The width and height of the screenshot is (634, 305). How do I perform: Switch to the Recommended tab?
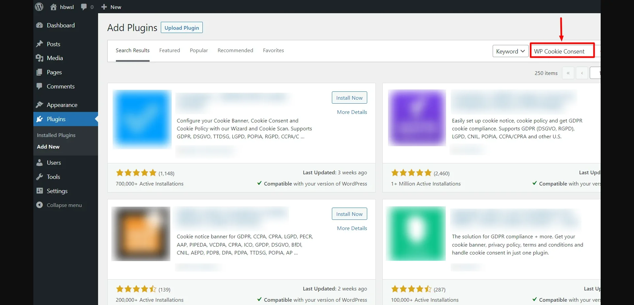(x=235, y=50)
